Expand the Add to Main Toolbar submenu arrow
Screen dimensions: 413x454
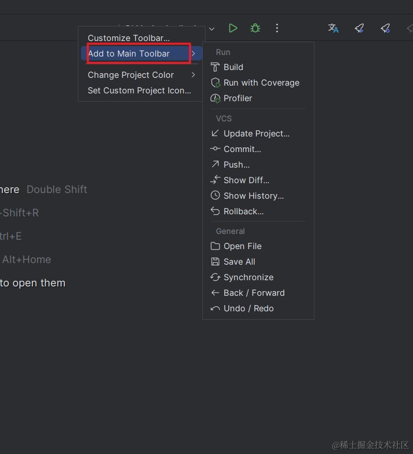[194, 53]
